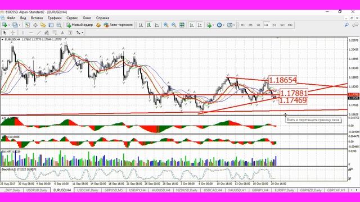Image resolution: width=360 pixels, height=202 pixels.
Task: Draw a vertical line tool
Action: coord(22,33)
